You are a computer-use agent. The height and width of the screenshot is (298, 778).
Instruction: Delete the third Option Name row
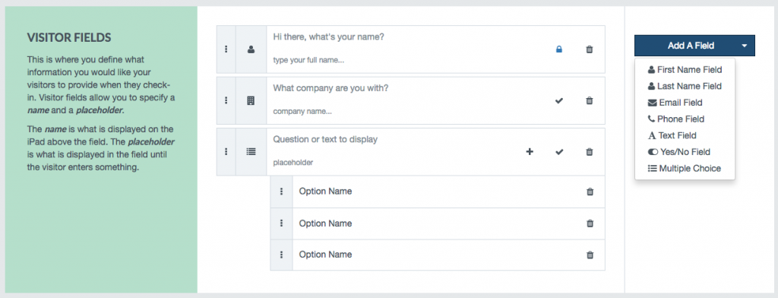click(x=590, y=255)
